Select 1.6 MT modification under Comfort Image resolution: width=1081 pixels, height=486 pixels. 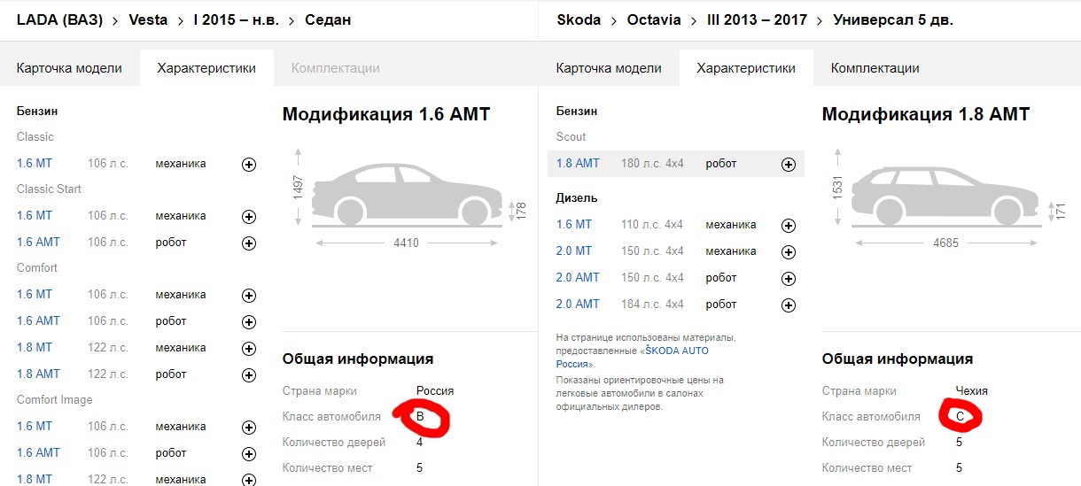[x=35, y=294]
